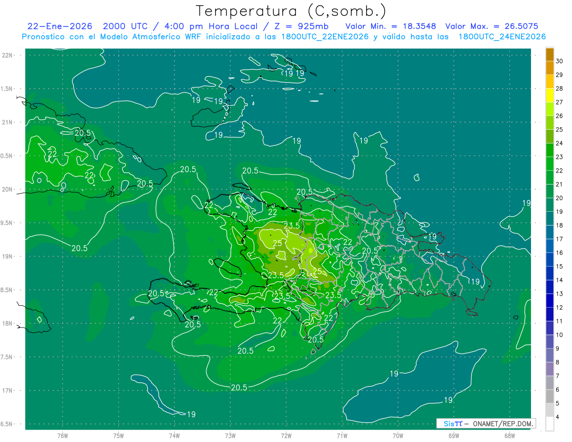The image size is (572, 442).
Task: Click the 1800UTC_24ENE2026 valid-until timestamp
Action: 502,37
